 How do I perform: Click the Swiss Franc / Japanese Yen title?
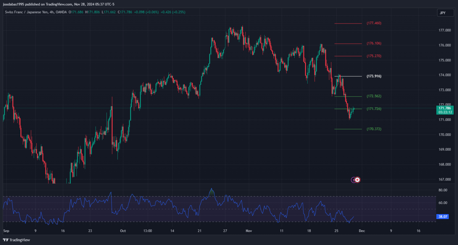[x=27, y=12]
